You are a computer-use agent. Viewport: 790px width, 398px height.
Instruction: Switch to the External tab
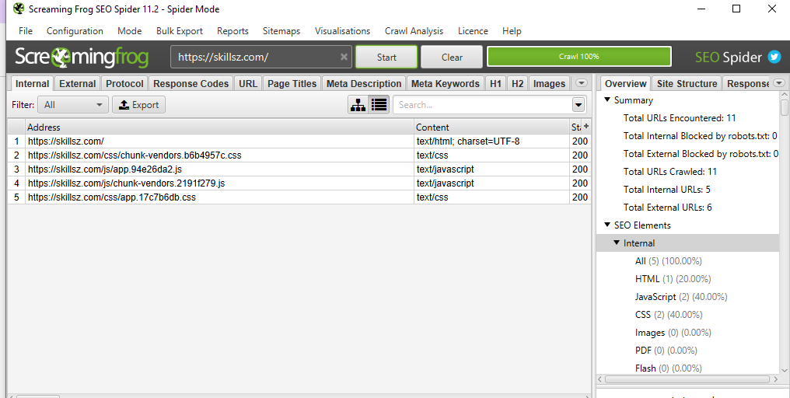[x=78, y=84]
